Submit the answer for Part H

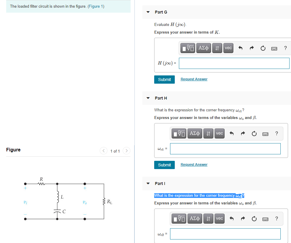point(164,165)
